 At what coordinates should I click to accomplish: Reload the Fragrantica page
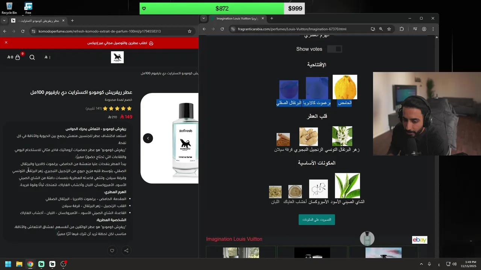(222, 29)
